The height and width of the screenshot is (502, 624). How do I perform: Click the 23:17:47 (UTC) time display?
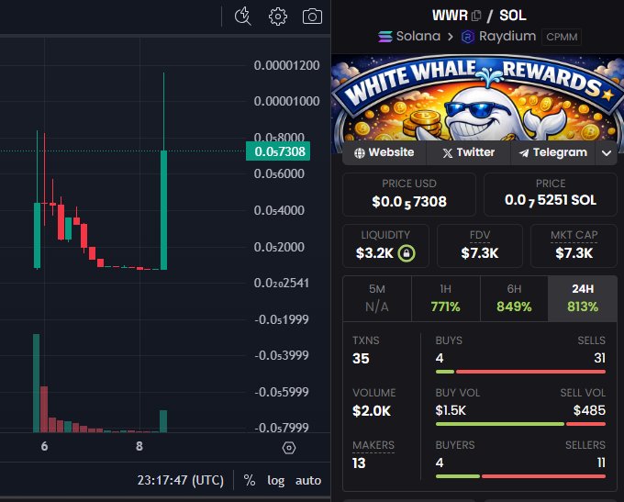(x=180, y=480)
